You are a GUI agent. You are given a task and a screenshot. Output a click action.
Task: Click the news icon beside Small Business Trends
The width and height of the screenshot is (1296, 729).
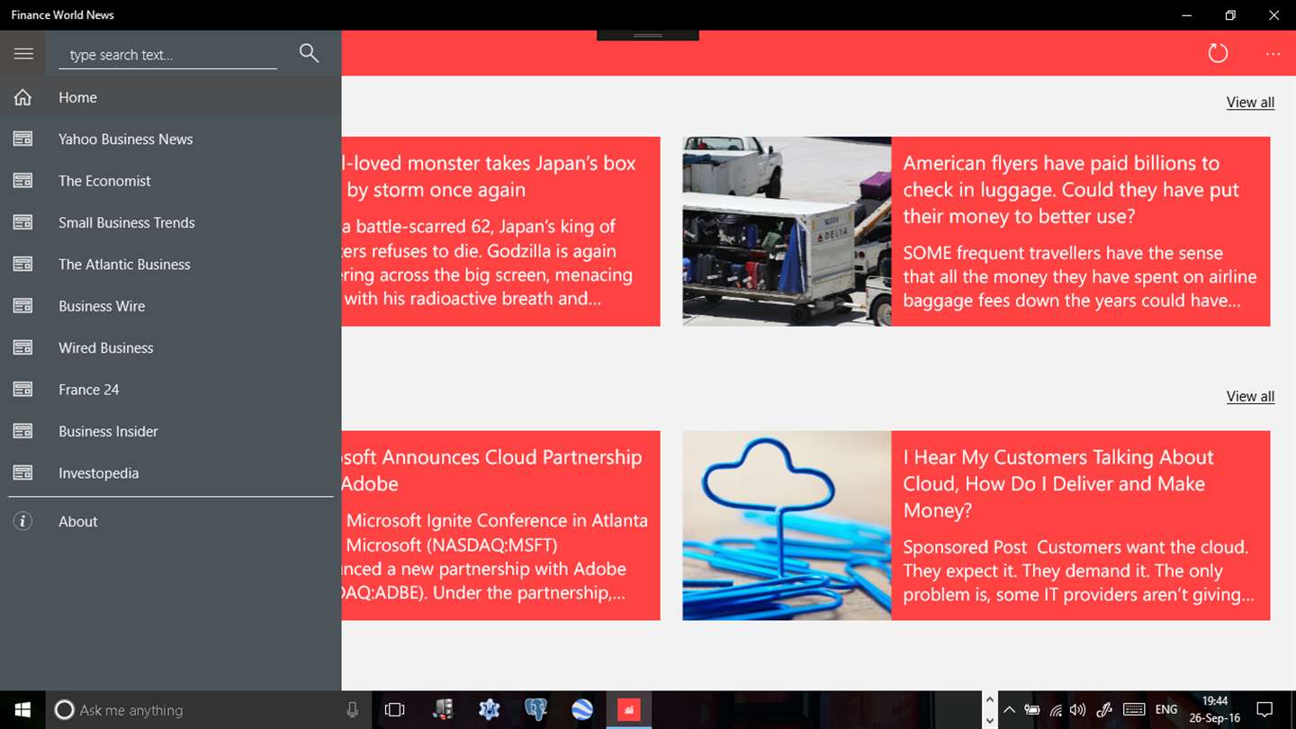pos(22,222)
